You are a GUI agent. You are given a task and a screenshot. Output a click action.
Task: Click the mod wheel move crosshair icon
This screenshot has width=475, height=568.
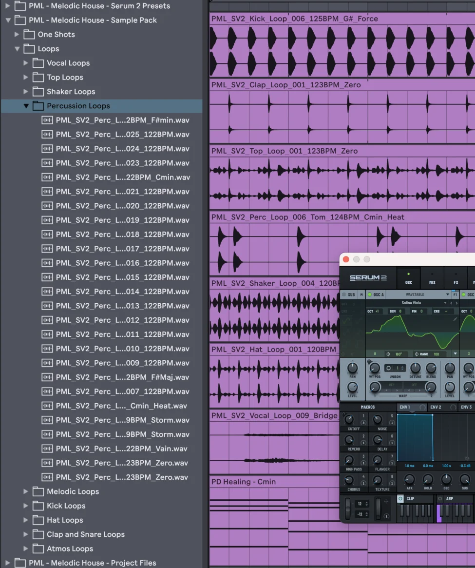tap(386, 502)
